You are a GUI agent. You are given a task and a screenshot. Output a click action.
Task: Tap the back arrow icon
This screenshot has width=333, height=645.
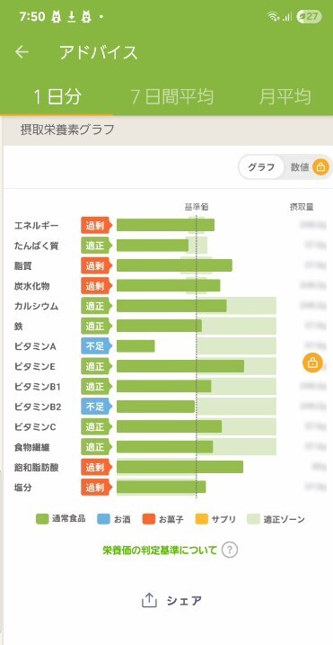point(22,52)
